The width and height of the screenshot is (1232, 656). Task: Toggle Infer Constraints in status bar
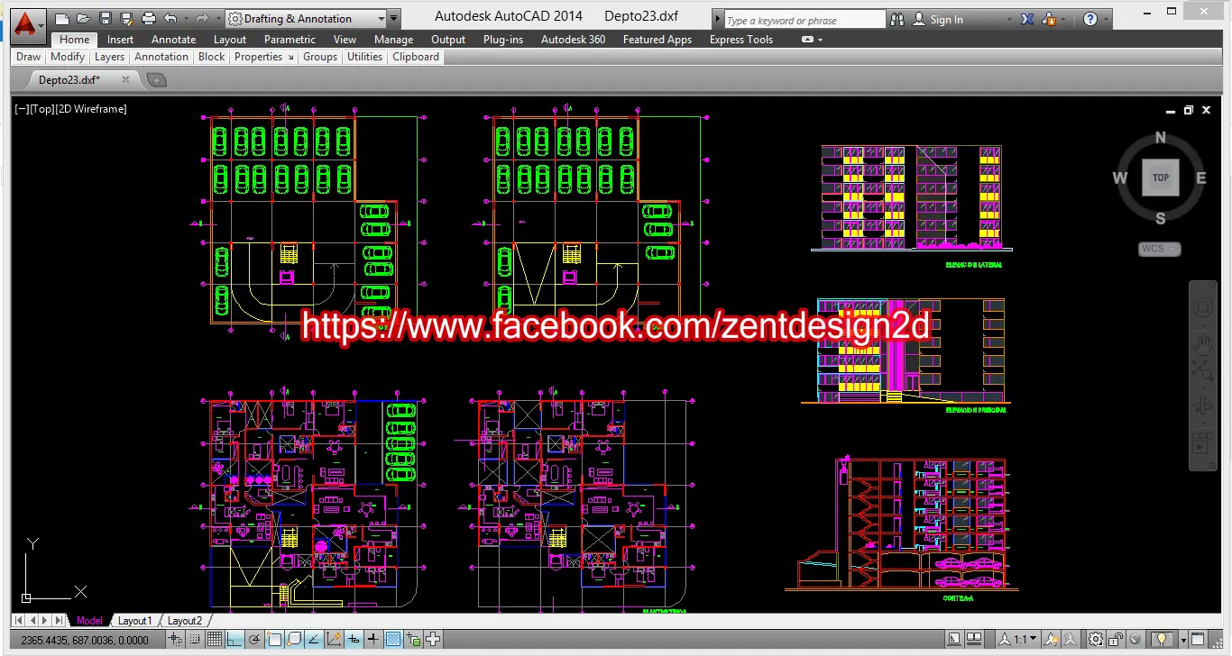tap(174, 640)
